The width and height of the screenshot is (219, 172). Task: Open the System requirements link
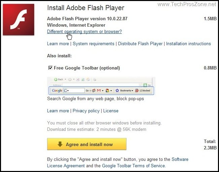(x=94, y=44)
